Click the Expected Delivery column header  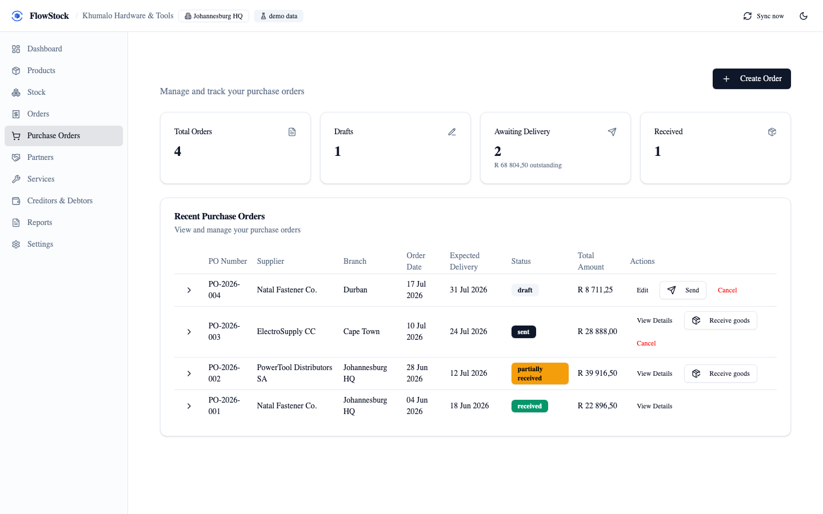[x=465, y=261]
